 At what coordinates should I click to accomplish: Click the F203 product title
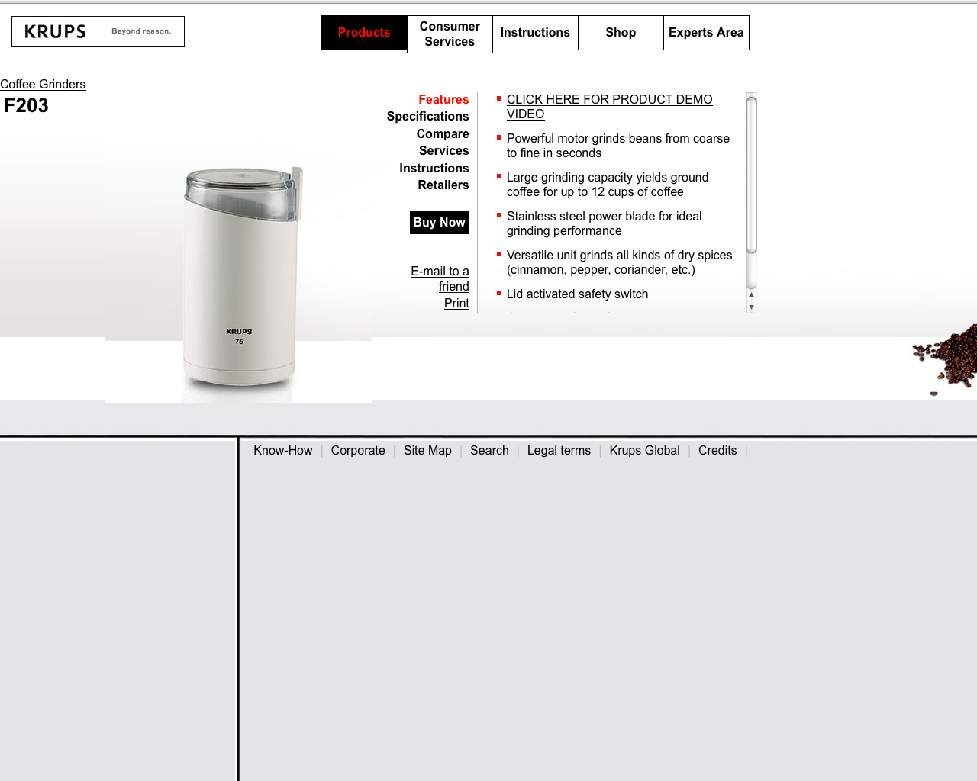[27, 105]
